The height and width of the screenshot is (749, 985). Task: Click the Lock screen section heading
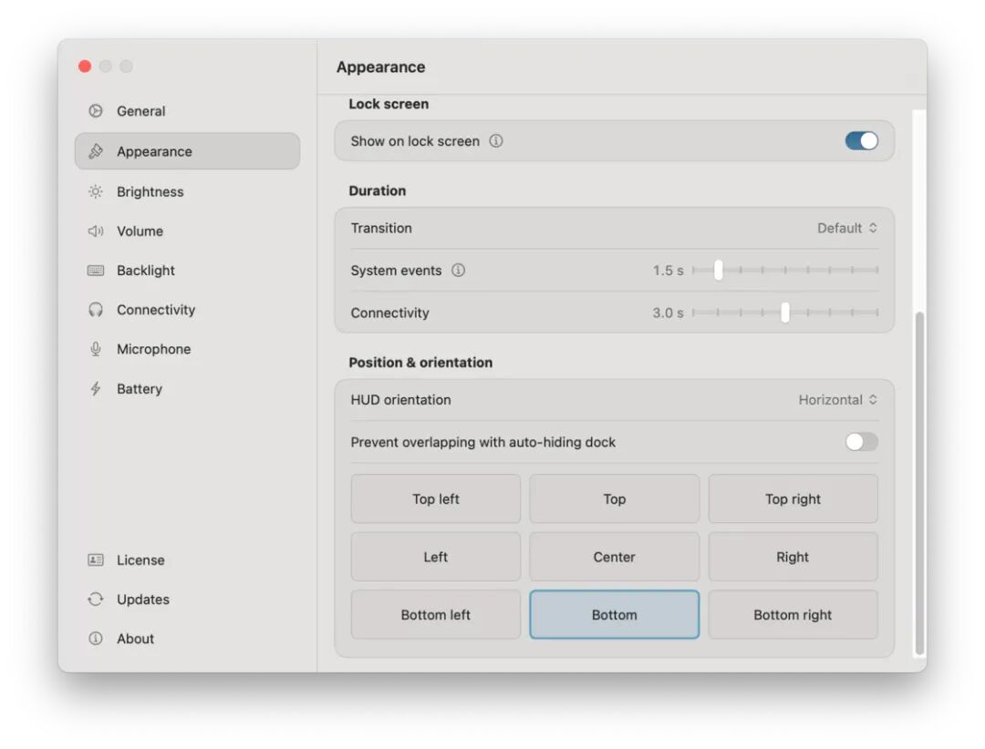pos(389,104)
